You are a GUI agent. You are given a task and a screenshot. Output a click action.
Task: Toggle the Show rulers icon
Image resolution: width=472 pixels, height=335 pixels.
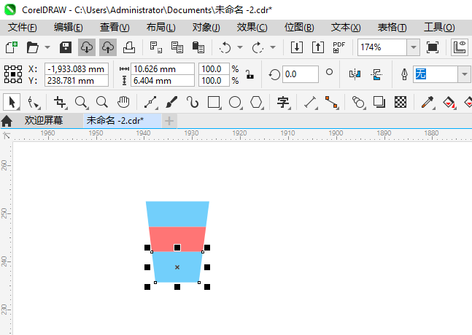[460, 47]
